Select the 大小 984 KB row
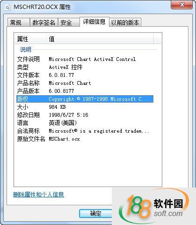 point(85,107)
